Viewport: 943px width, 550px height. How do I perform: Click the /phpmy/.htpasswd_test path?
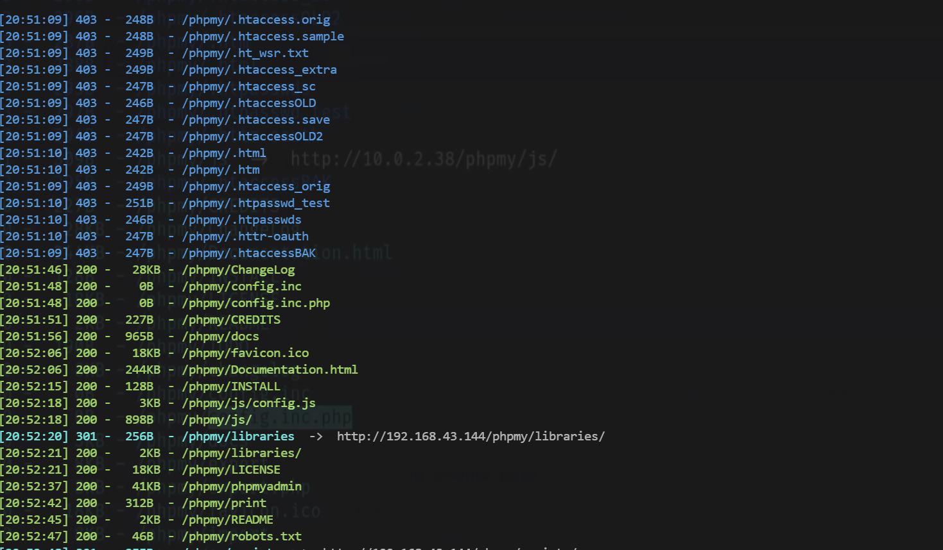pyautogui.click(x=256, y=203)
